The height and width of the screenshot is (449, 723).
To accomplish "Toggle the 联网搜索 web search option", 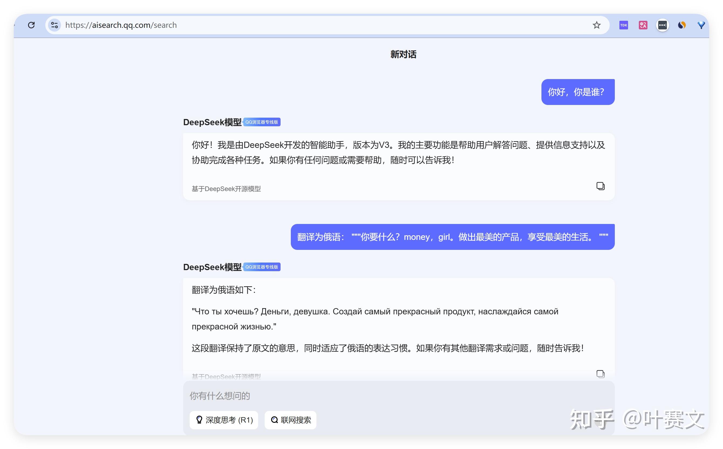I will tap(290, 420).
